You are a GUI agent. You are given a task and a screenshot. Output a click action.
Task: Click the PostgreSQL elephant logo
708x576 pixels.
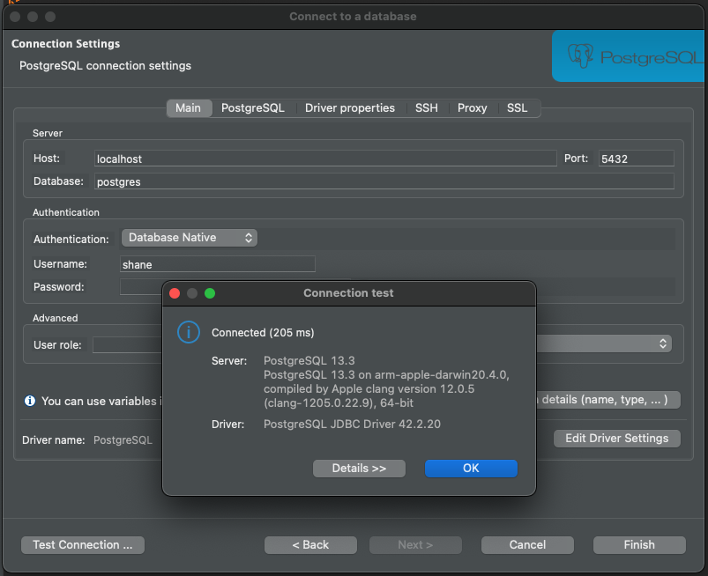580,56
